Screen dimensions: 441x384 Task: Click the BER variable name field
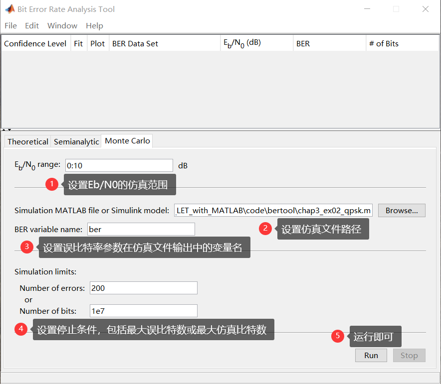pyautogui.click(x=141, y=229)
